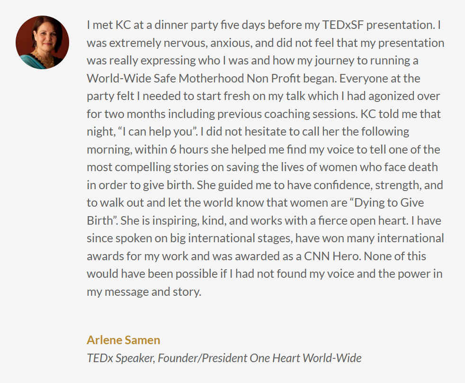The width and height of the screenshot is (465, 383).
Task: Click "I met KC" at testimonial start
Action: 109,25
